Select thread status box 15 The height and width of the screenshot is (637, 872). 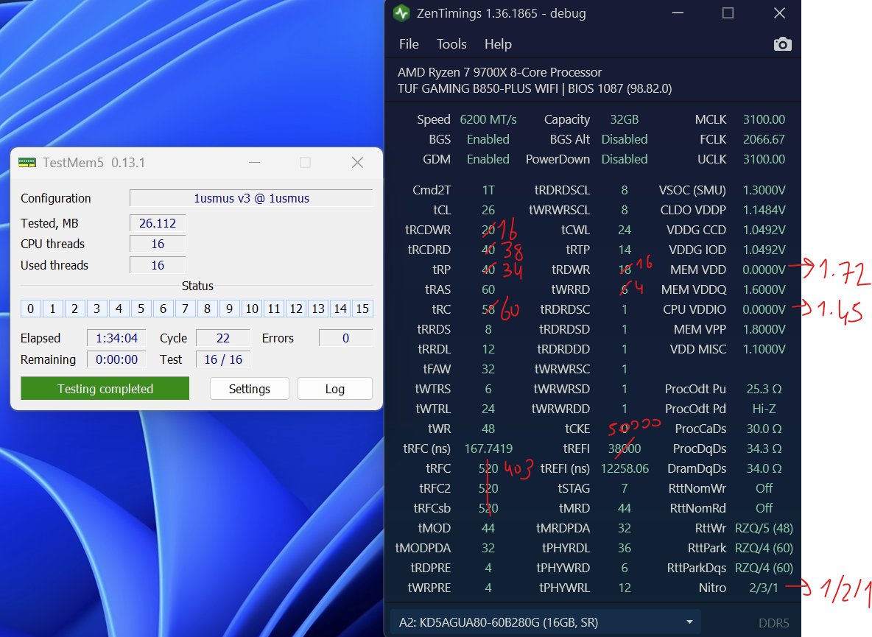[x=362, y=309]
